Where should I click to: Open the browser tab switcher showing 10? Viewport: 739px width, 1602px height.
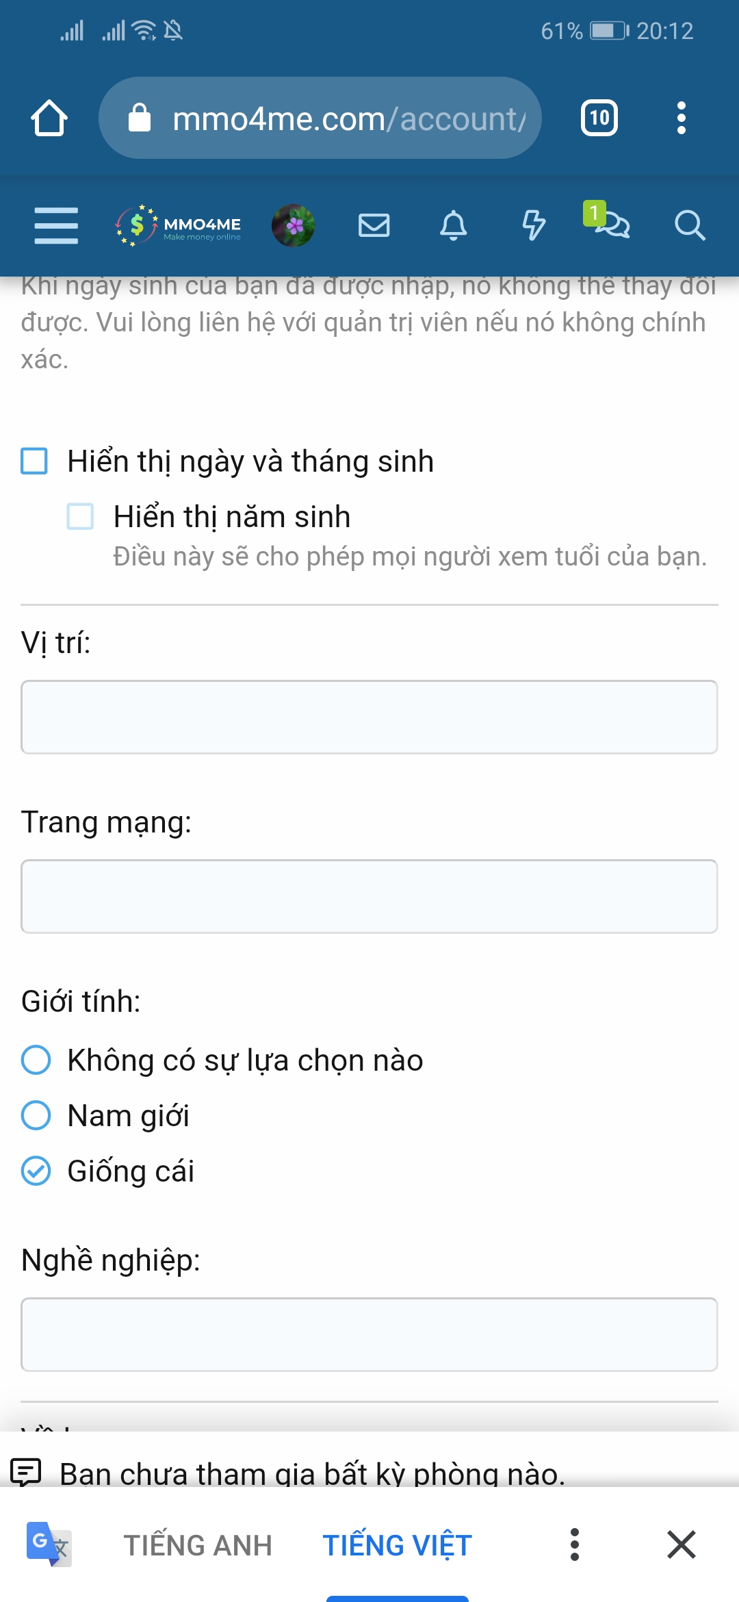599,118
